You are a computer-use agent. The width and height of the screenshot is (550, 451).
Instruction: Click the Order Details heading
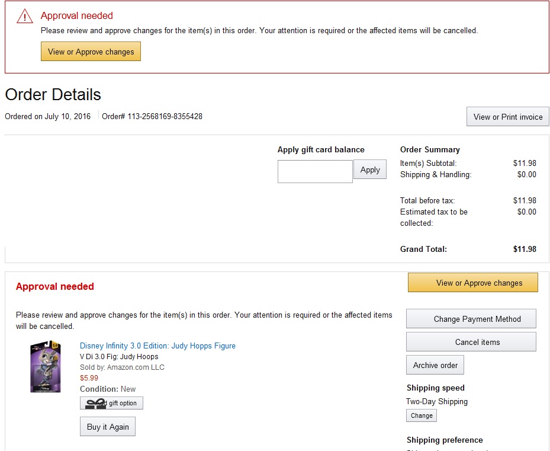click(x=53, y=95)
